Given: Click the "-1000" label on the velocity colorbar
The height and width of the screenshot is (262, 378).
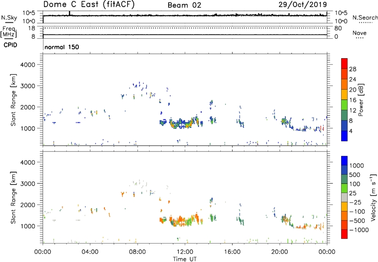Looking at the screenshot, I should coord(359,230).
